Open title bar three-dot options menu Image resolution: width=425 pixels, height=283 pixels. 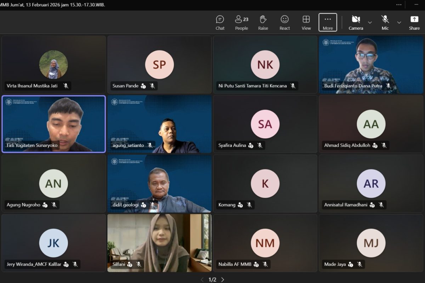pyautogui.click(x=399, y=5)
